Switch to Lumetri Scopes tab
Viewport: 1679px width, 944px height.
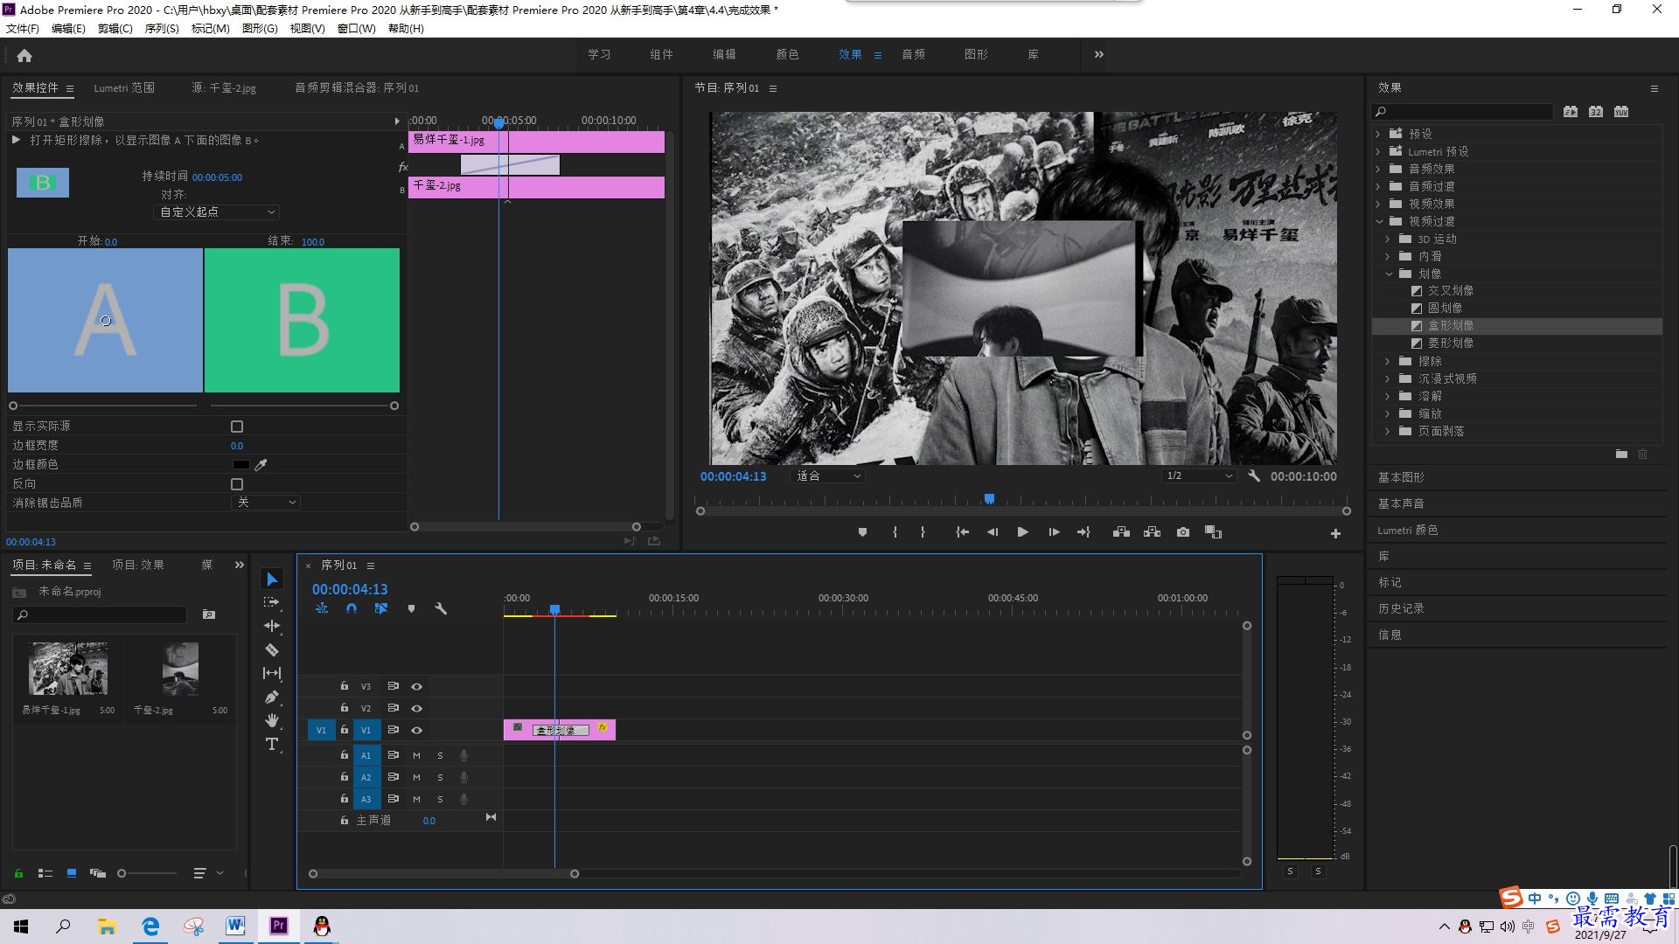coord(124,88)
